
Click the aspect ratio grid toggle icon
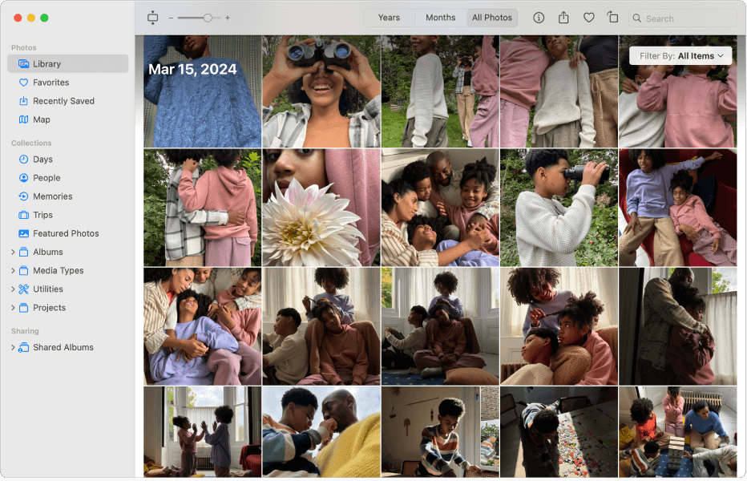point(152,18)
